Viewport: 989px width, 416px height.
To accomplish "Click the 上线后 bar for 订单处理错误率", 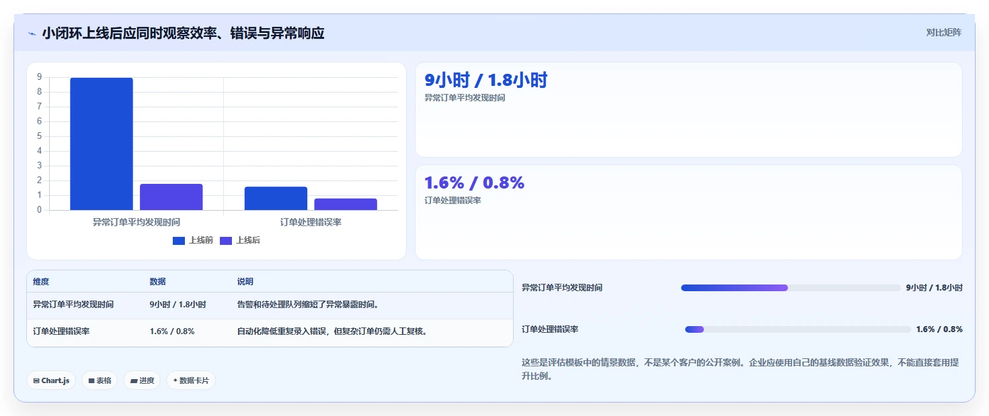I will coord(346,204).
